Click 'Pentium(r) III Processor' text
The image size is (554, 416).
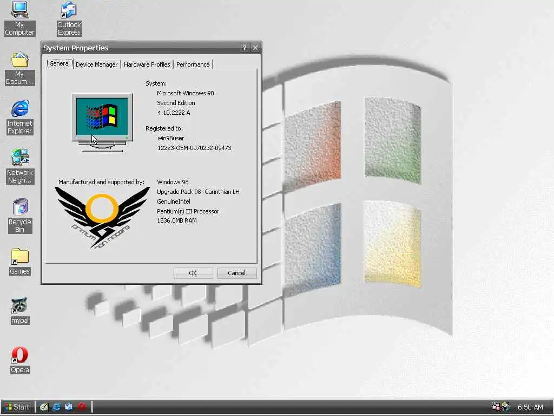pos(188,211)
